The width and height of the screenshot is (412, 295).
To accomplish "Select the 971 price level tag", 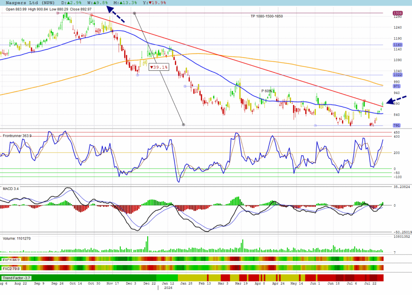I will (x=396, y=86).
